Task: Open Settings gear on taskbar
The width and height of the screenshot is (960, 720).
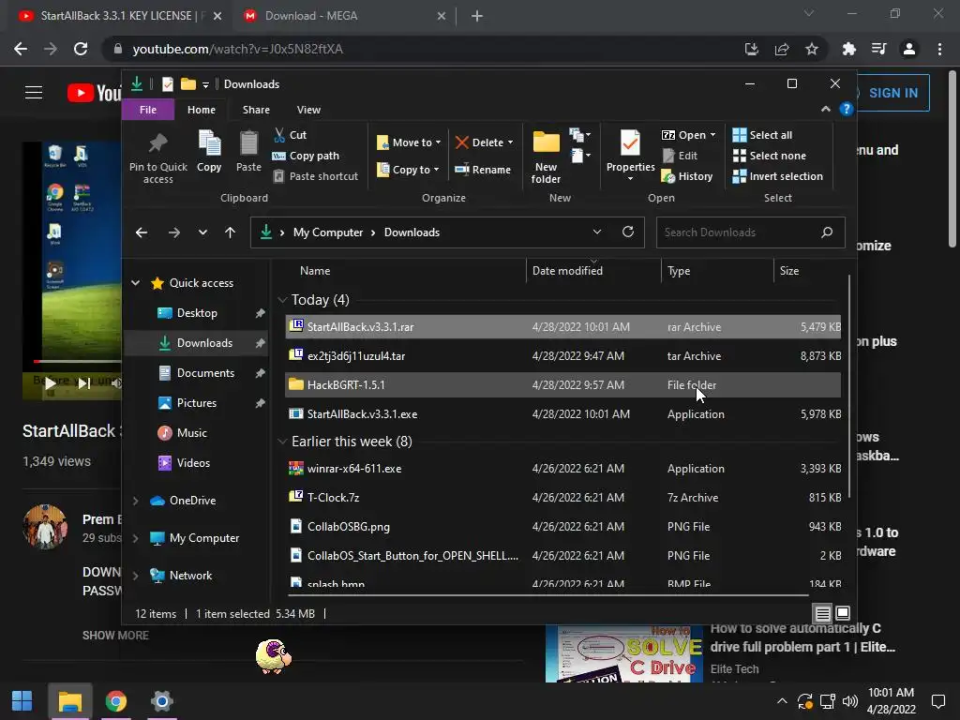Action: [x=161, y=701]
